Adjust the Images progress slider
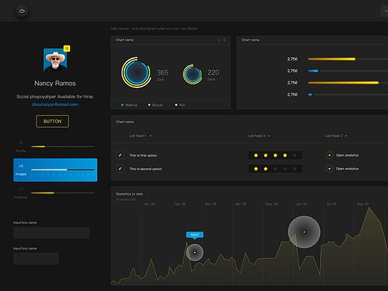Screen dimensions: 388x291 point(63,169)
